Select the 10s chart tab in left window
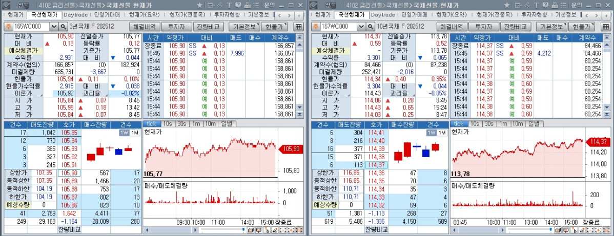This screenshot has height=236, width=614. pos(168,124)
